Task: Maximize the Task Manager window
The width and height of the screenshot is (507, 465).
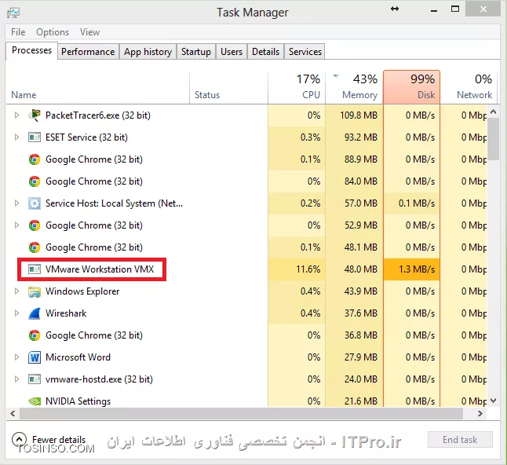Action: pos(455,9)
